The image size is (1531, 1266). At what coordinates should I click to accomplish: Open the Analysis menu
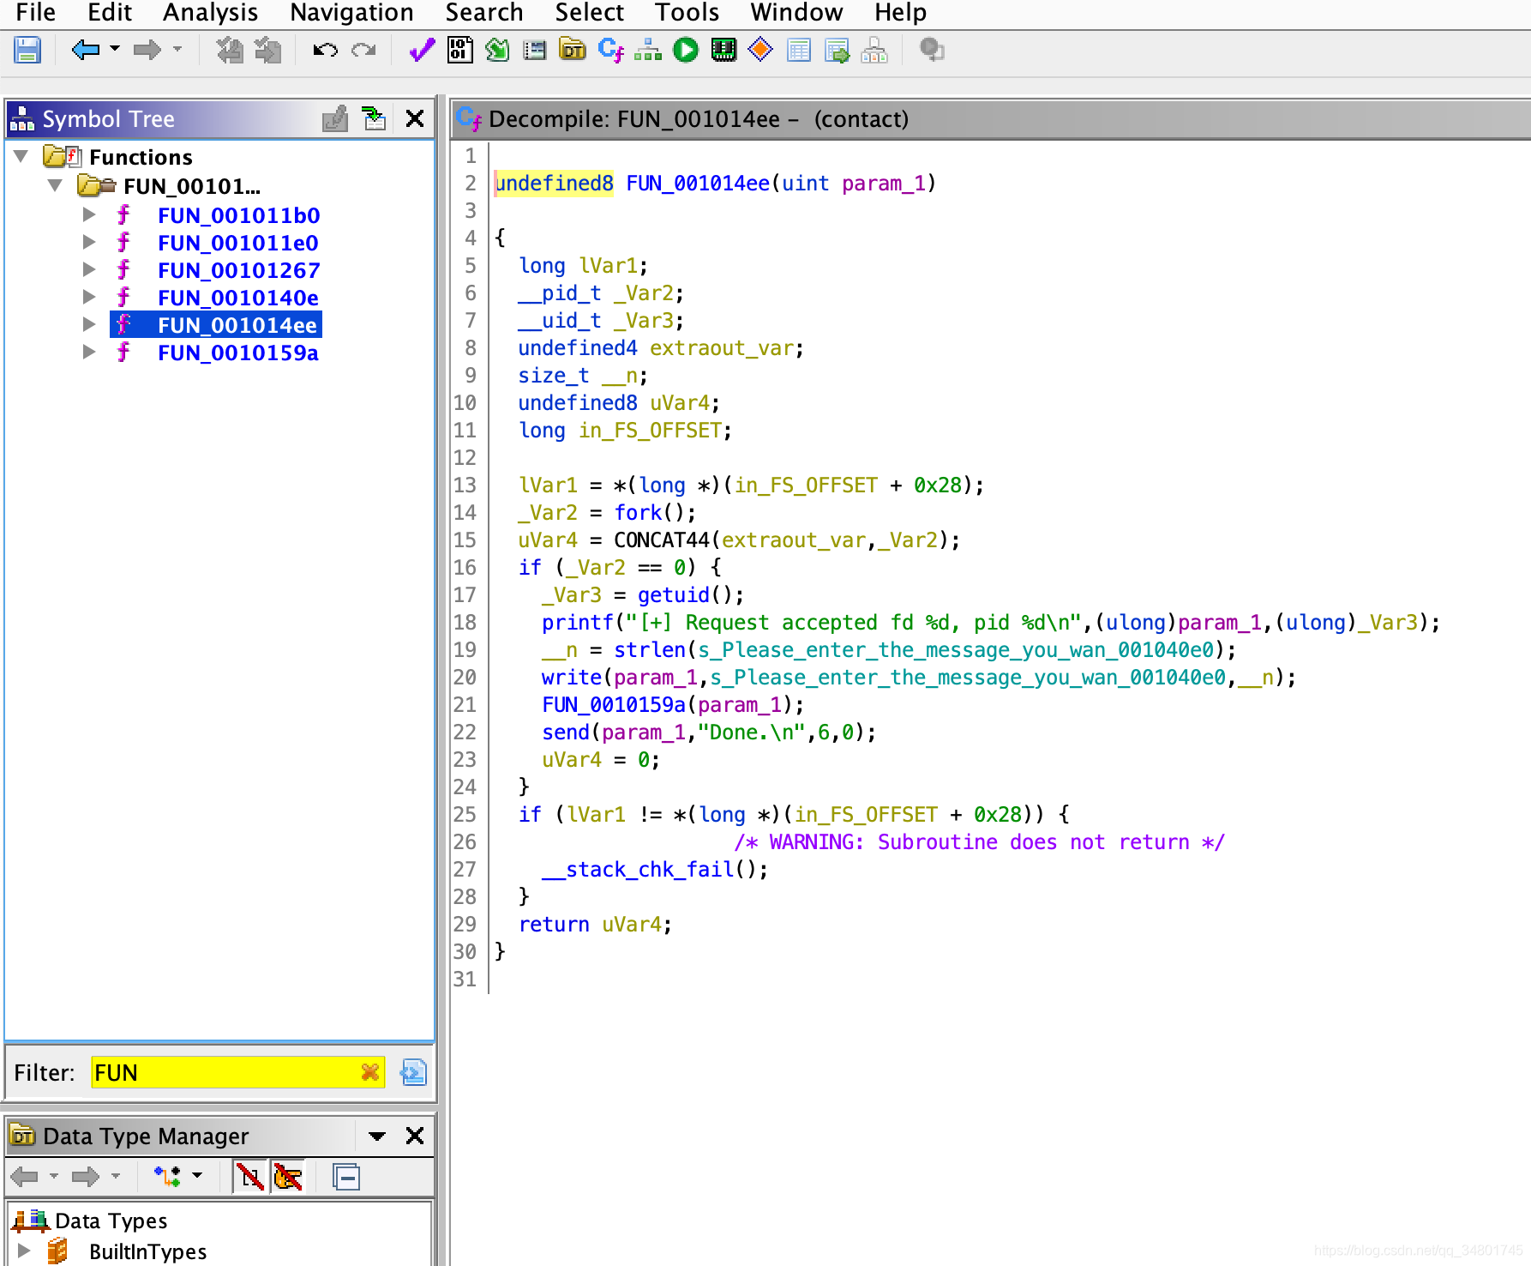[210, 12]
